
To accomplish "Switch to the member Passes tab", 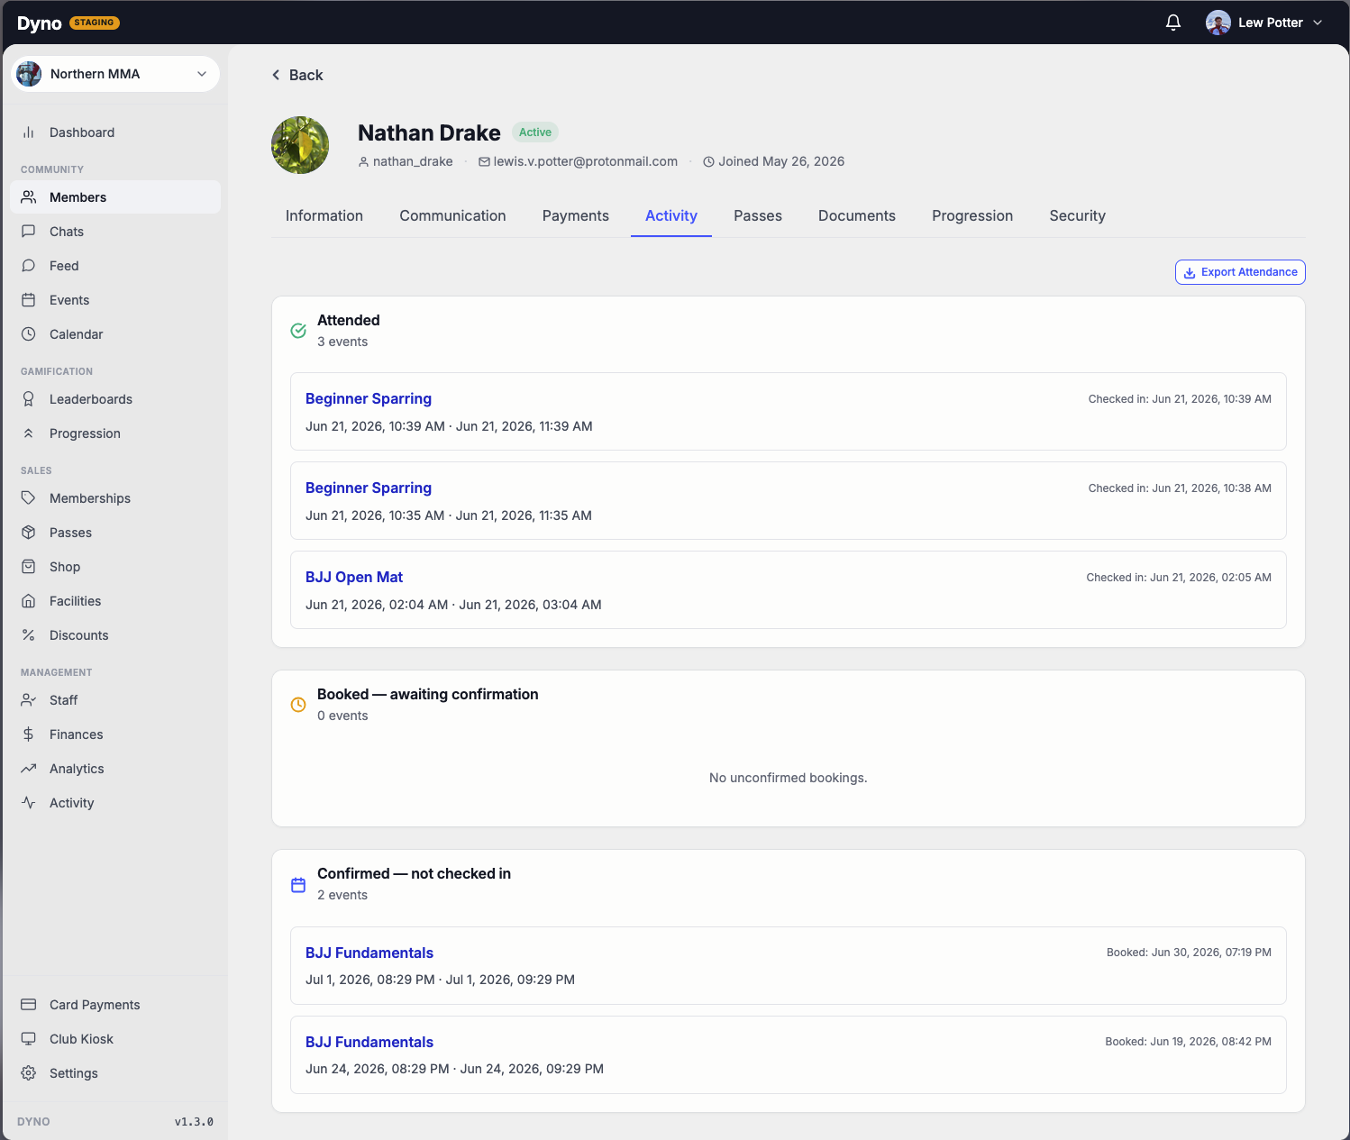I will [x=758, y=216].
